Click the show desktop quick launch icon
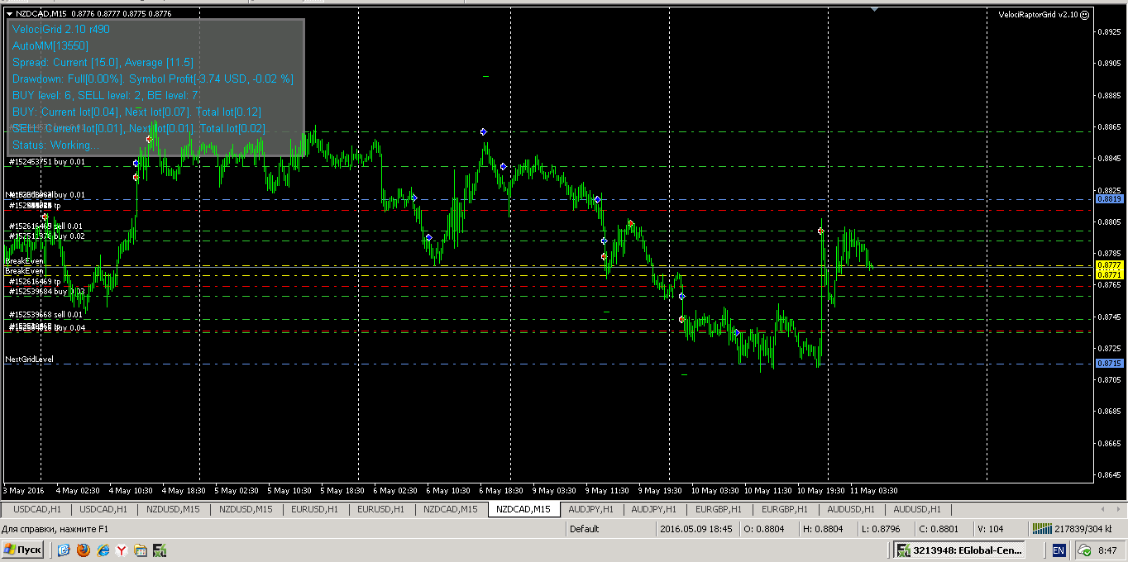 [65, 550]
